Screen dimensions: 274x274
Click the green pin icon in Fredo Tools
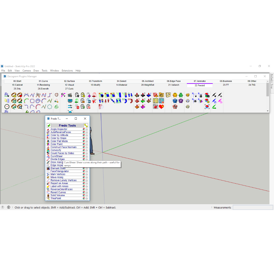(x=49, y=125)
